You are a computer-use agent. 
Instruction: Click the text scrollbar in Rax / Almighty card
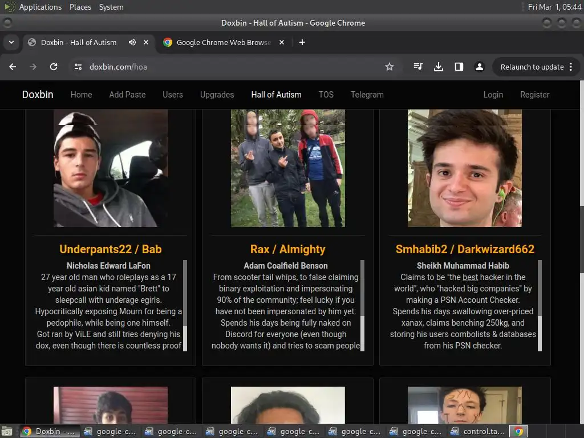(362, 306)
